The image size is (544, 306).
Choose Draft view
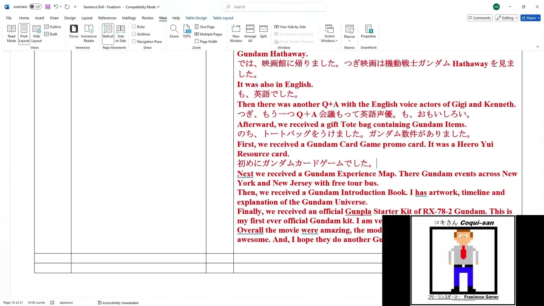click(51, 34)
